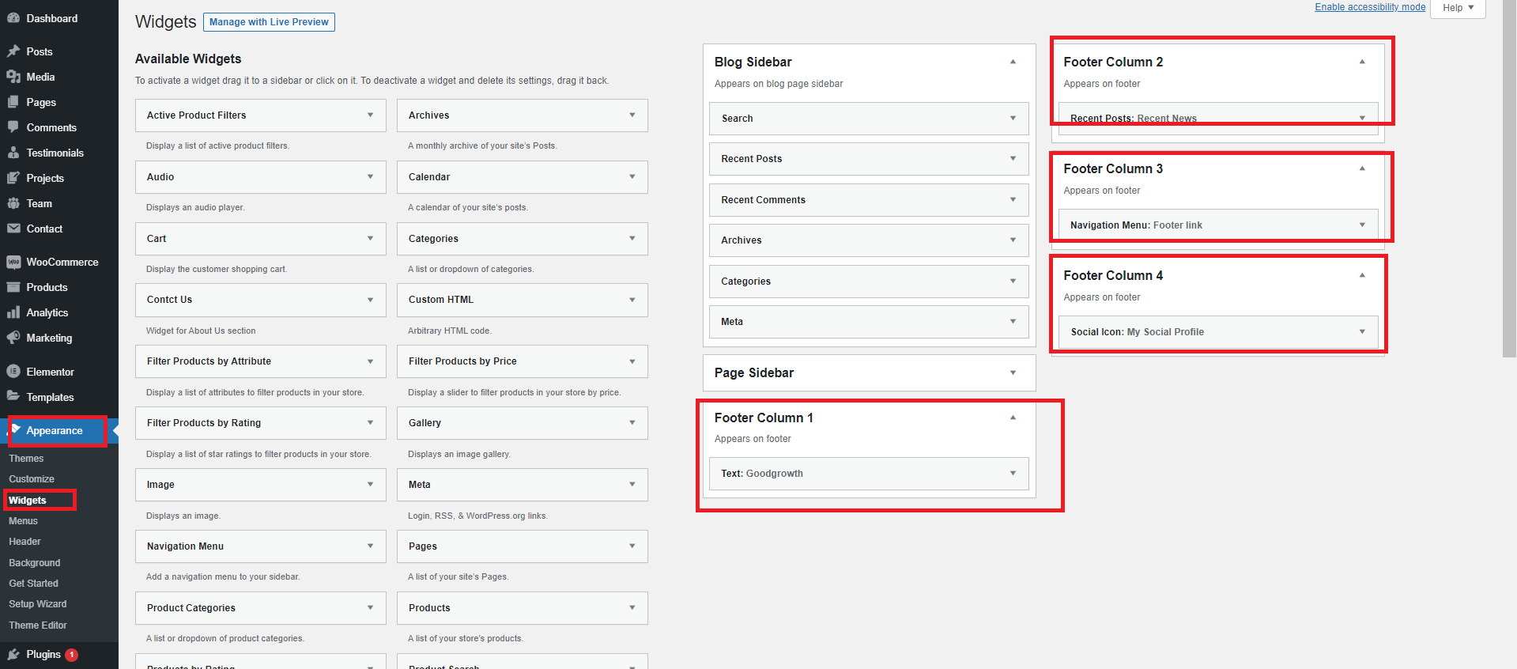Click the Team icon
The width and height of the screenshot is (1517, 669).
pyautogui.click(x=13, y=203)
